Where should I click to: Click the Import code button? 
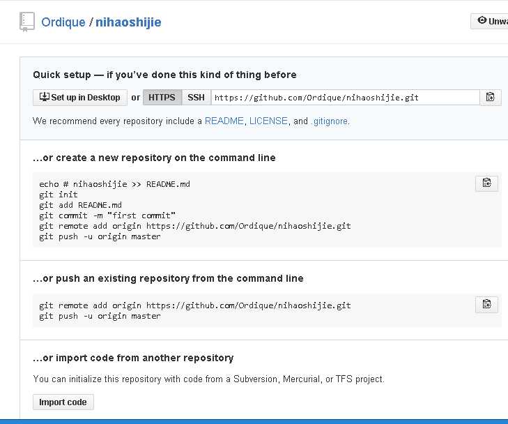(63, 402)
